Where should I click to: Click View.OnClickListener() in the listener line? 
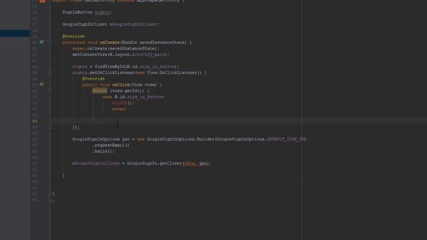(174, 73)
